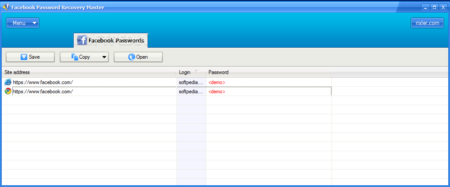This screenshot has width=450, height=187.
Task: Sort by Password column header
Action: tap(268, 72)
